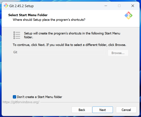Click the Git folder name field
Viewport: 141px width, 117px height.
(x=59, y=52)
